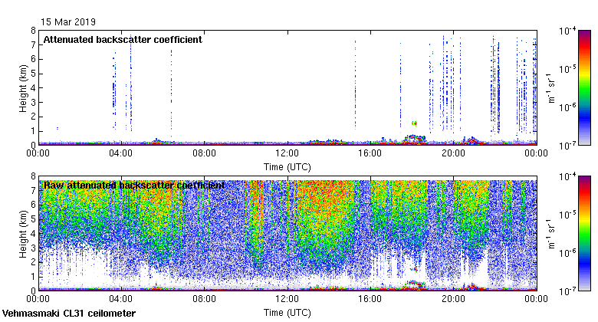
Task: Click the 10⁻⁴ label on top colorbar
Action: [x=567, y=31]
